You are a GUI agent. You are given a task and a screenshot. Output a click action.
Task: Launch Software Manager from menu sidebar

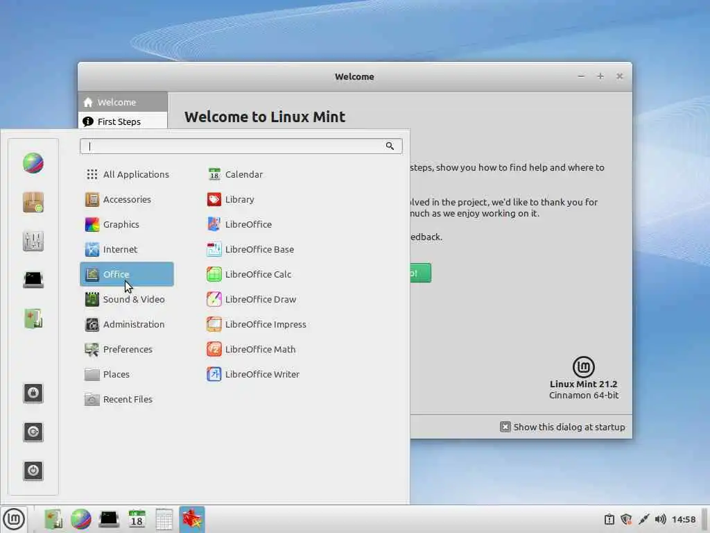click(33, 202)
